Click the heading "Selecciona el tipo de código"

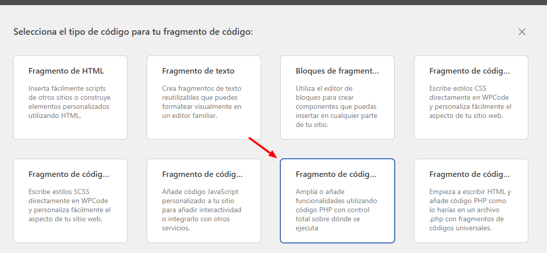[x=133, y=32]
